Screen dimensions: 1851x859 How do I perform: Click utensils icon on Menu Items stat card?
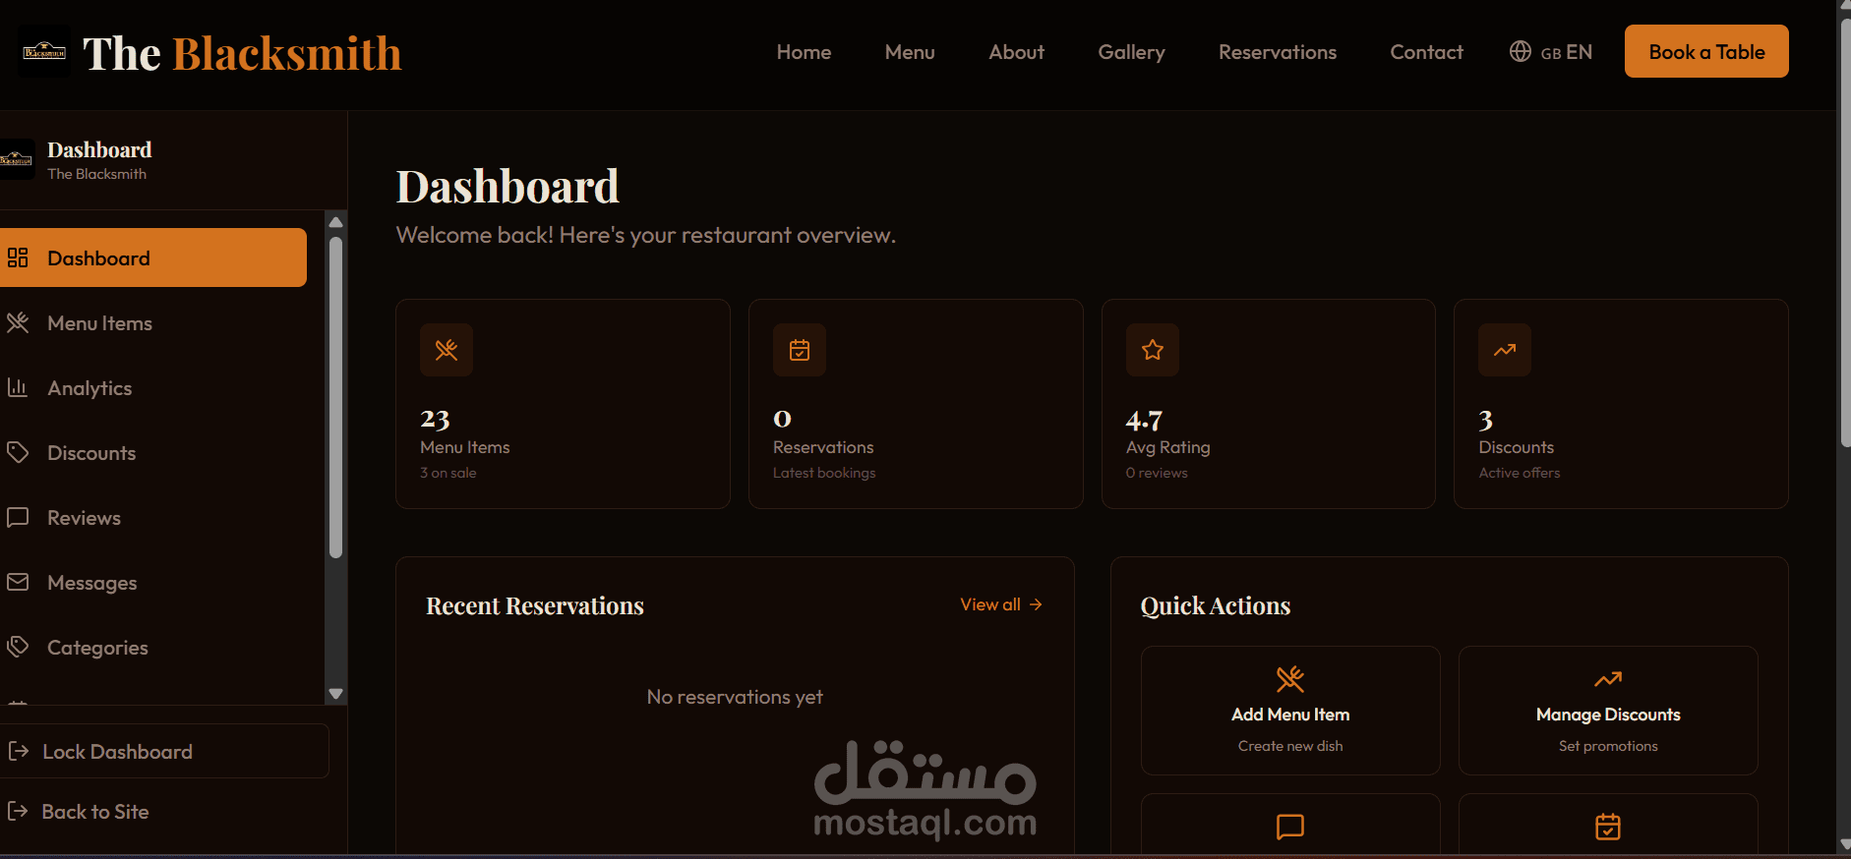(447, 350)
